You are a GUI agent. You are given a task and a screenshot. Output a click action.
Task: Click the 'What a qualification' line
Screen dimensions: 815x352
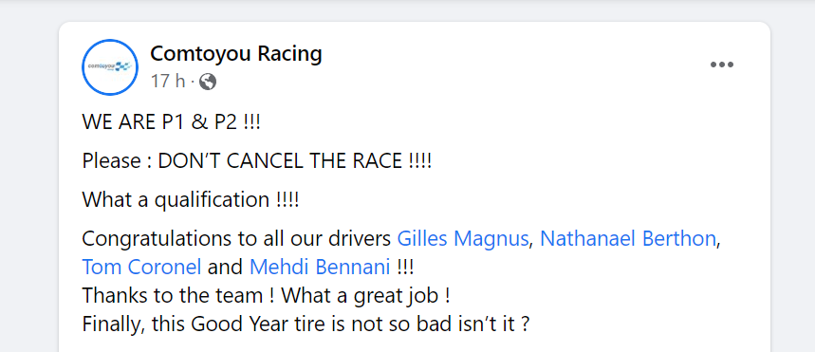(191, 200)
